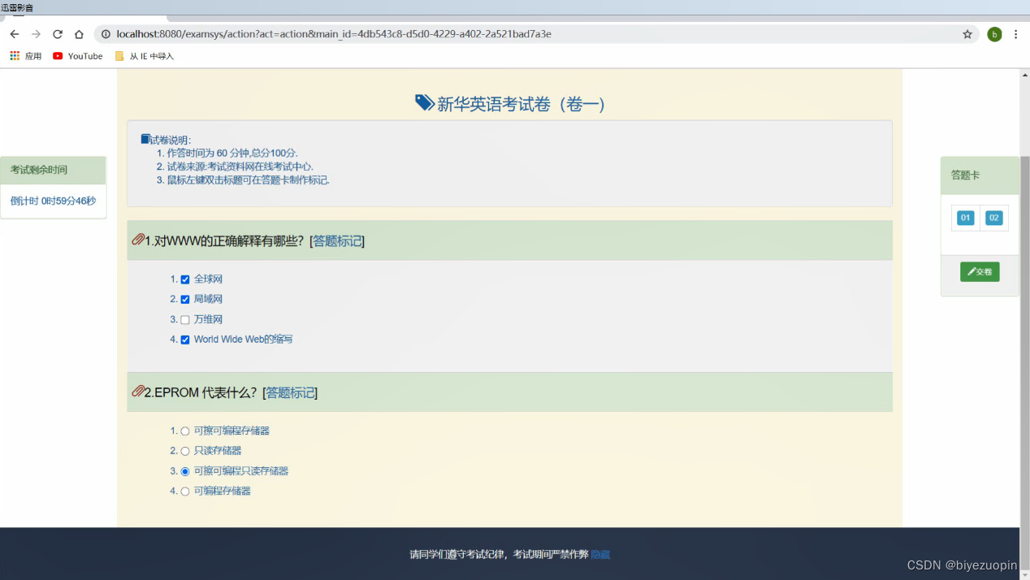Submit the exam with 交卷 button
This screenshot has height=580, width=1030.
(980, 272)
